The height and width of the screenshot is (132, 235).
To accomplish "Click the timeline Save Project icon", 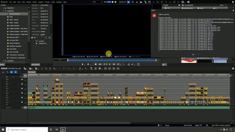I will coord(36,69).
